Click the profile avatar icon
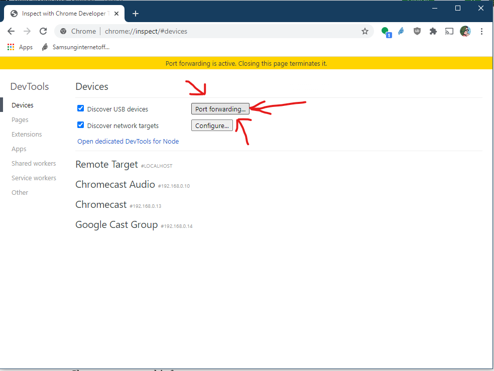494x371 pixels. point(465,31)
